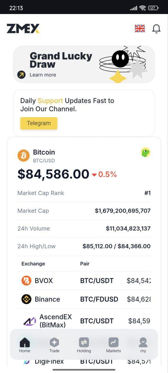Select the Binance BTC/FDUSD row
Screen dimensions: 168x373
pos(84,299)
